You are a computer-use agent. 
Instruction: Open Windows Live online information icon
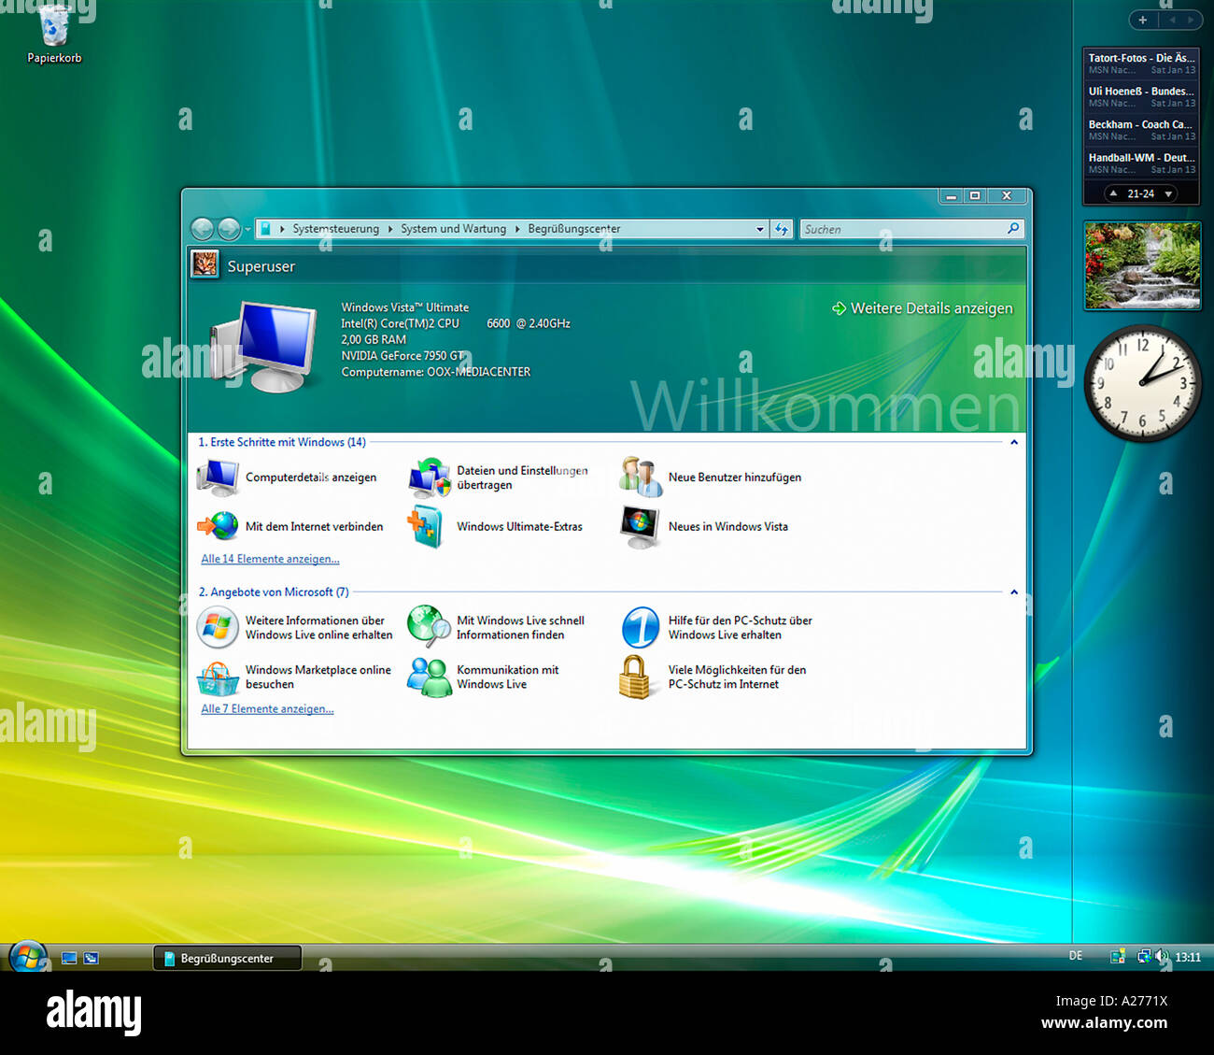point(218,627)
